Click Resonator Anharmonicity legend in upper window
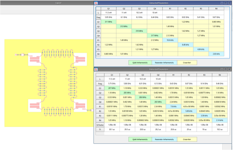 [164, 62]
